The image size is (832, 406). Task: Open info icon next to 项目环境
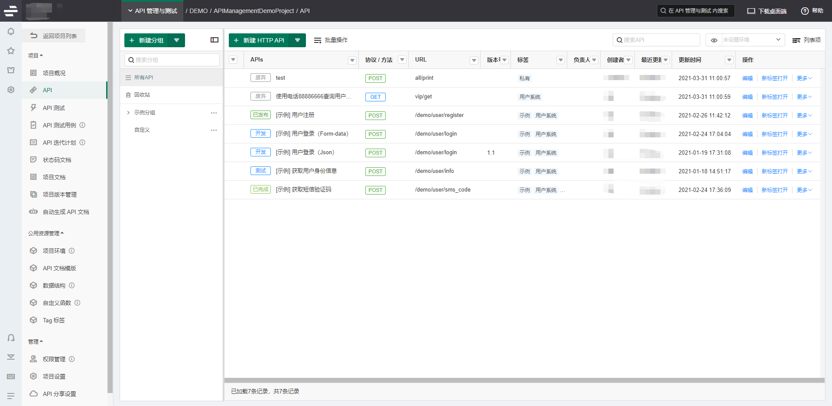[x=72, y=250]
